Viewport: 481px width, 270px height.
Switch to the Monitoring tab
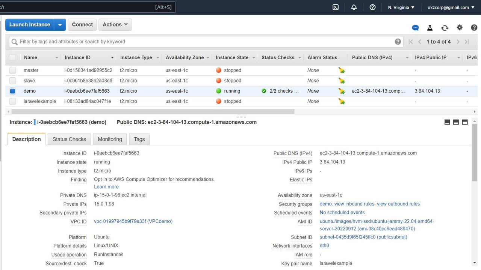109,139
